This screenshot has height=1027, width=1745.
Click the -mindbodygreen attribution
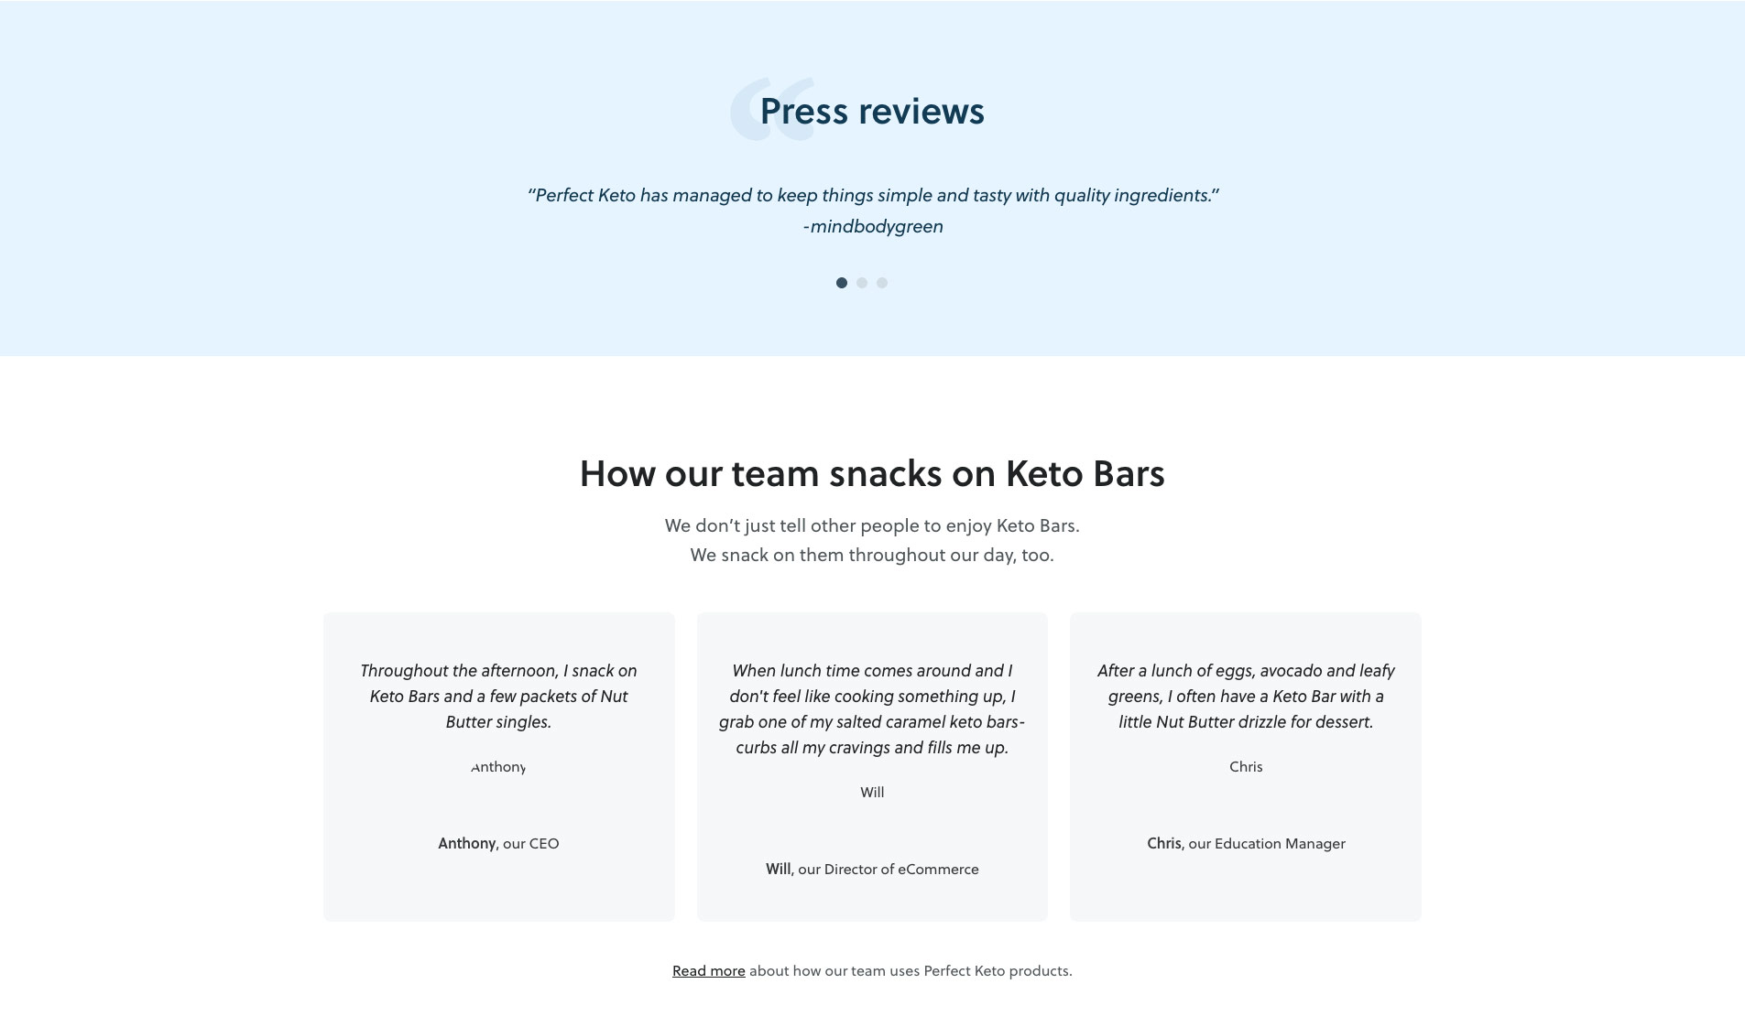coord(873,226)
